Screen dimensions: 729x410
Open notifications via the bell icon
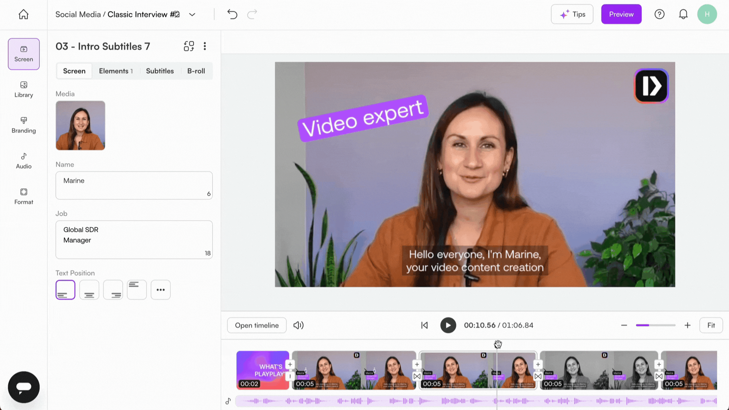683,14
